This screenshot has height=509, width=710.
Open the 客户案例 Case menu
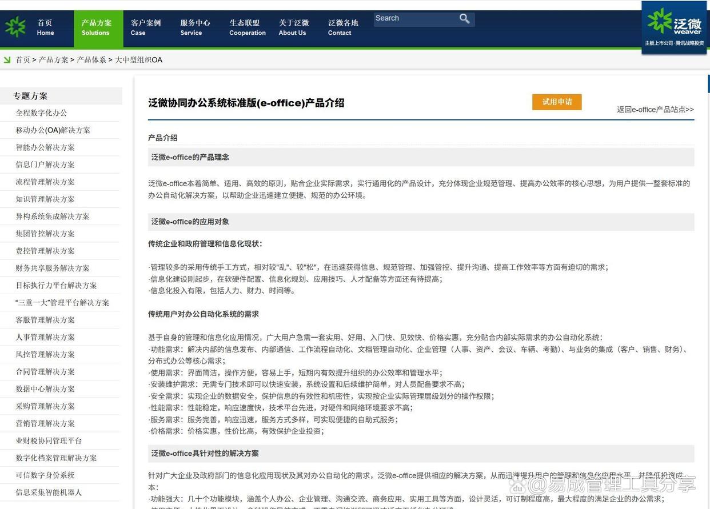[146, 27]
